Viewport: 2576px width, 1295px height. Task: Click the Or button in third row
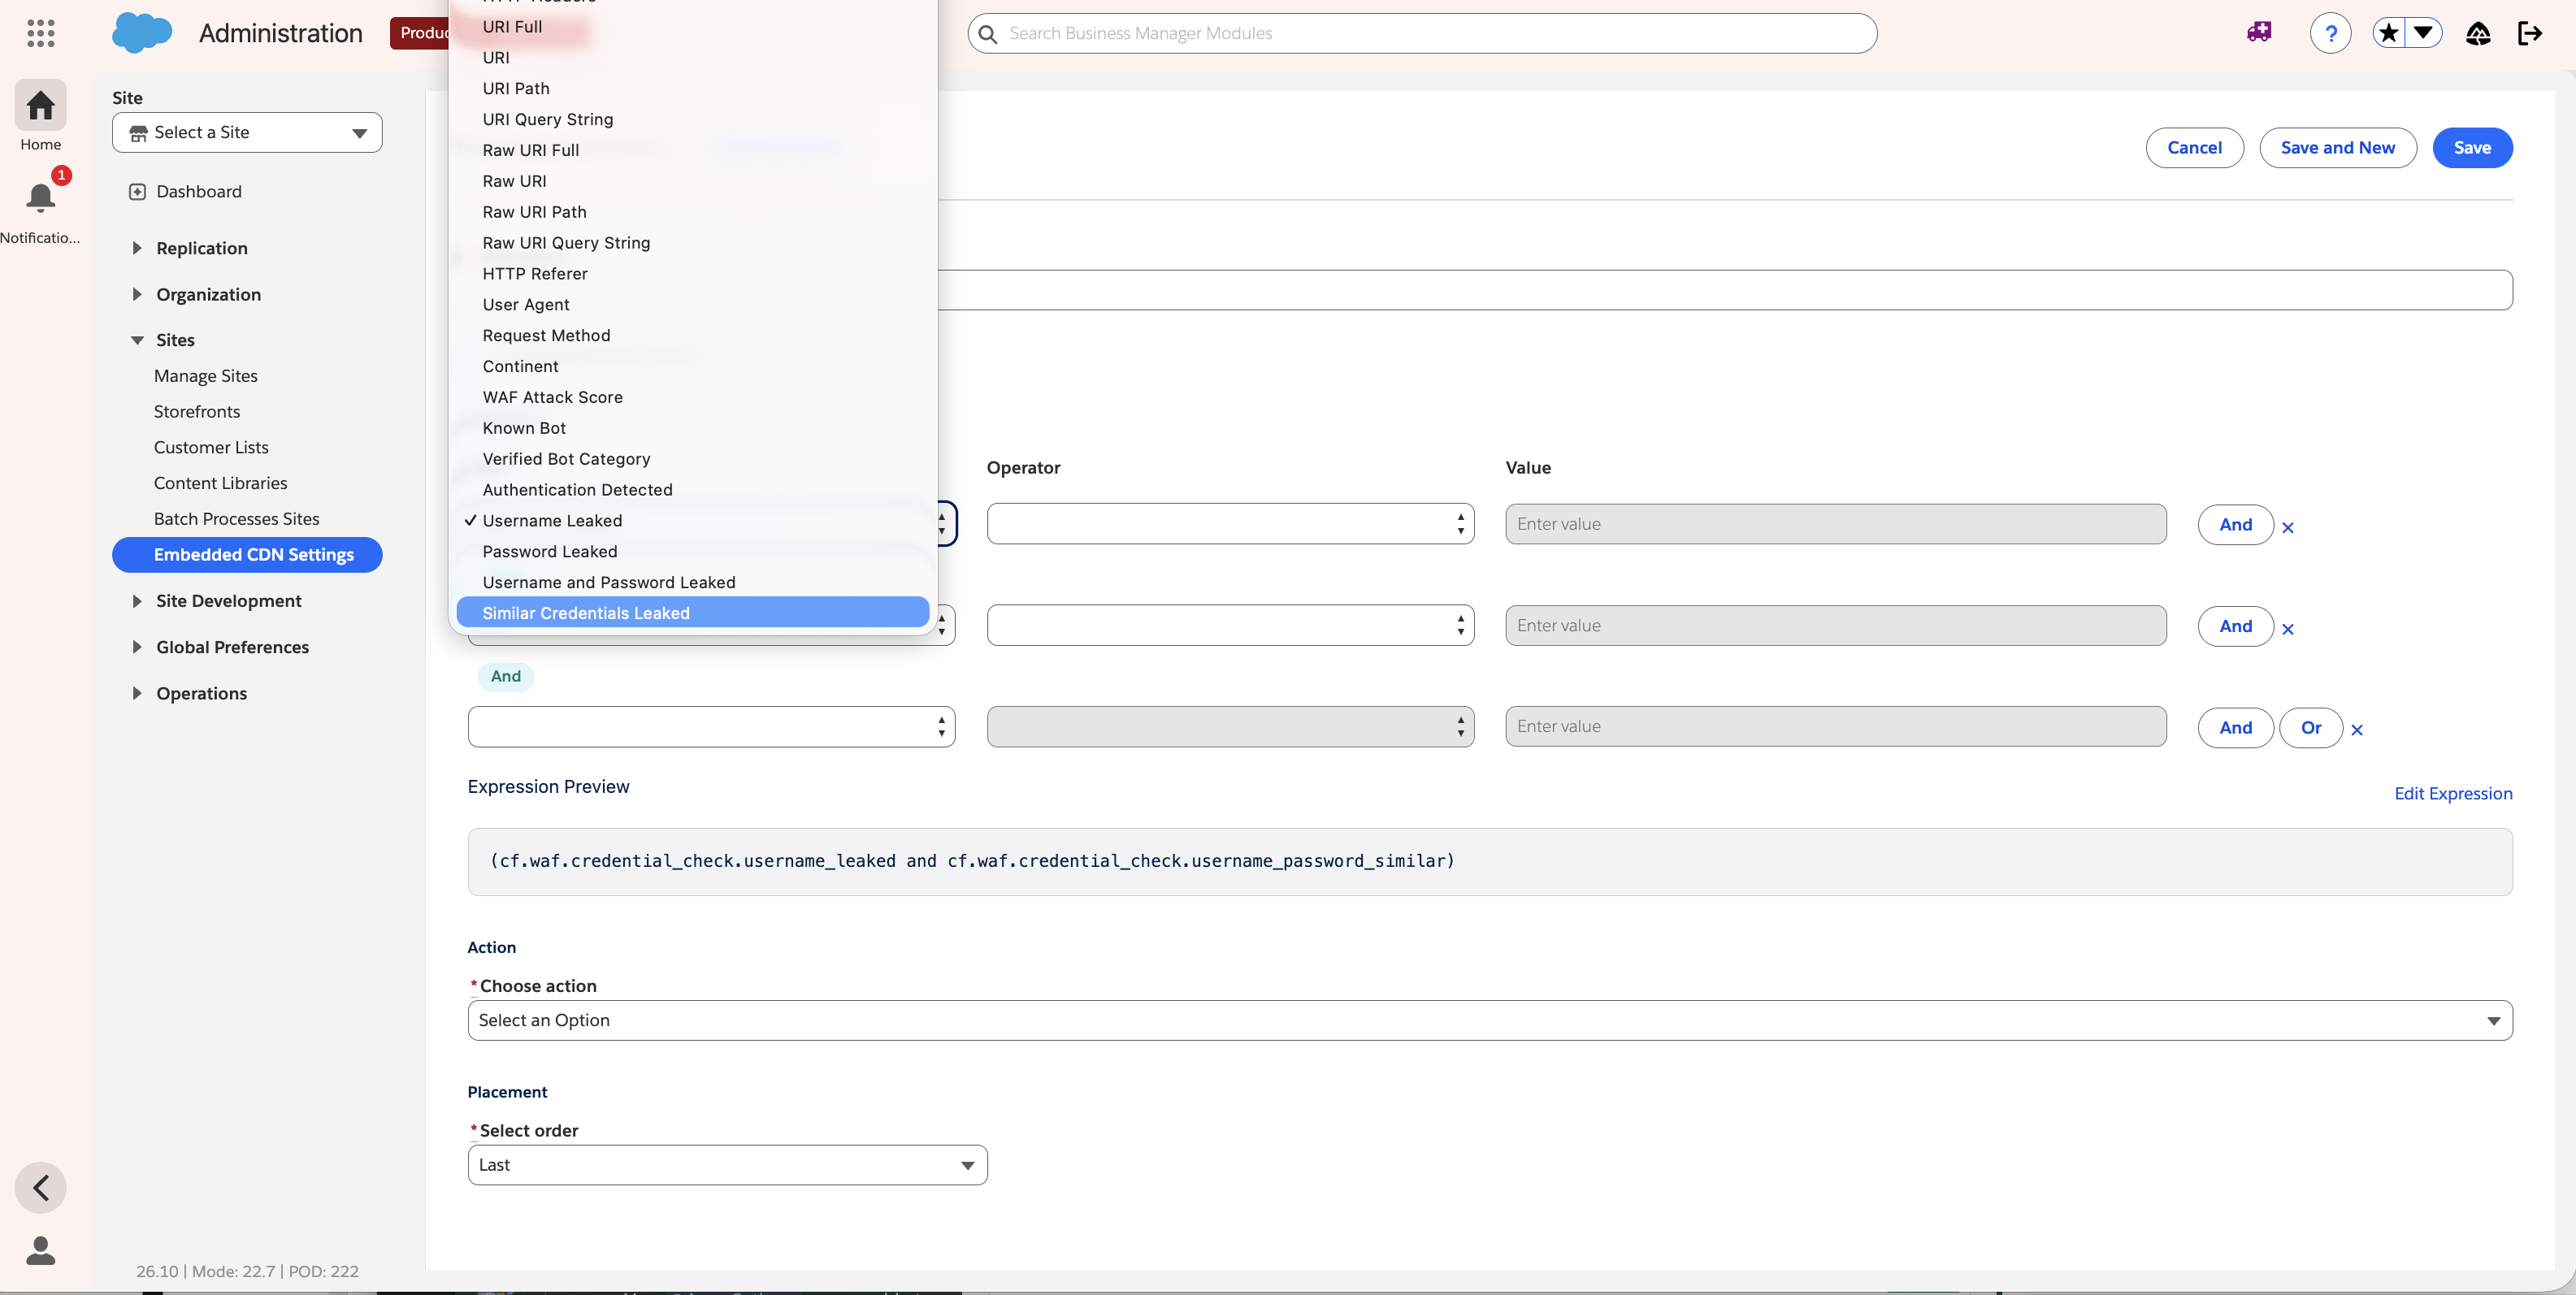click(2310, 727)
